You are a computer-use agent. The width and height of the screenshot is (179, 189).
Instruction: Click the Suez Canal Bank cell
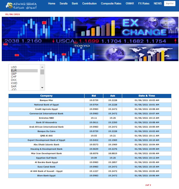[47, 167]
